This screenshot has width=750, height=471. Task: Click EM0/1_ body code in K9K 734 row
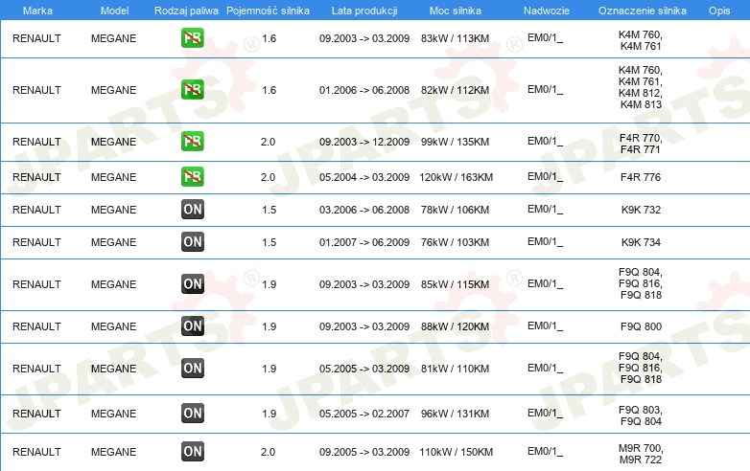pos(546,241)
